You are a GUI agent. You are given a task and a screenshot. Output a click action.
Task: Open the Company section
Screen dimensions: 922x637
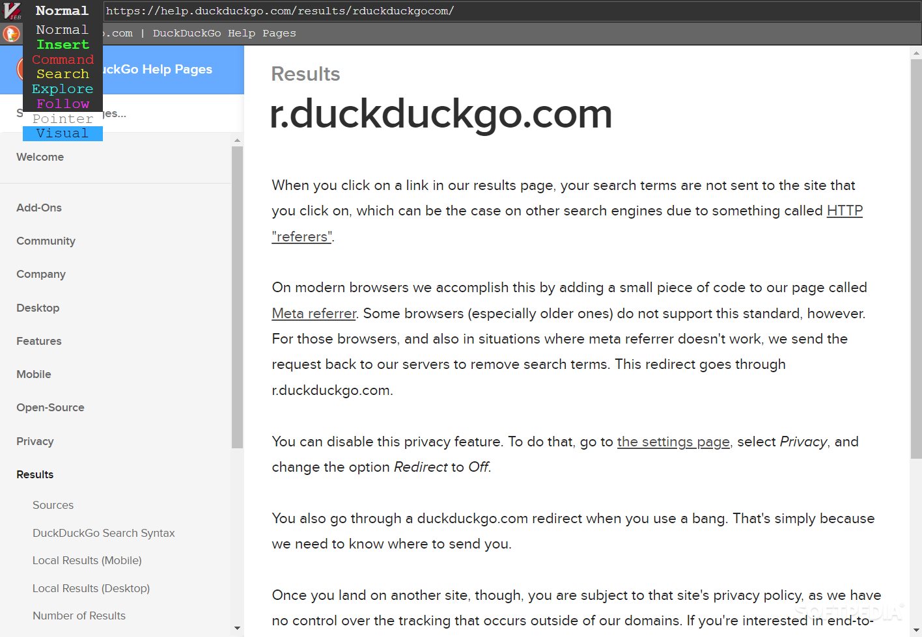(x=41, y=274)
